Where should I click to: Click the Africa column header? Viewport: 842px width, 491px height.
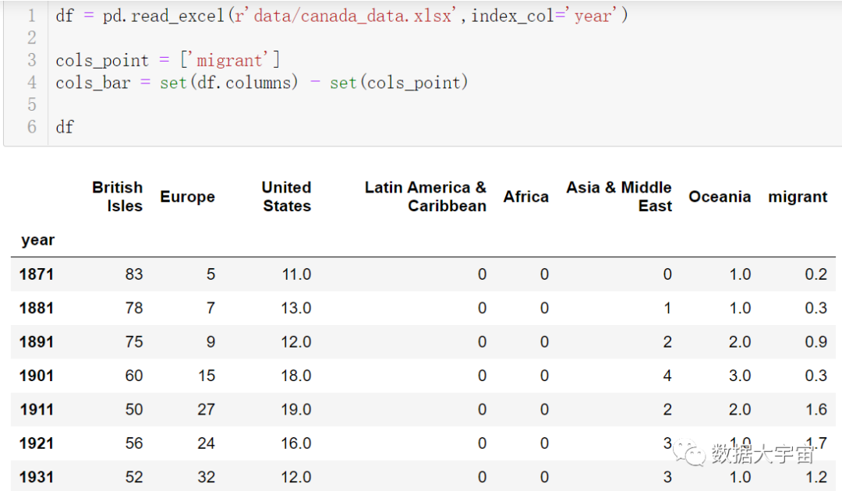coord(526,196)
